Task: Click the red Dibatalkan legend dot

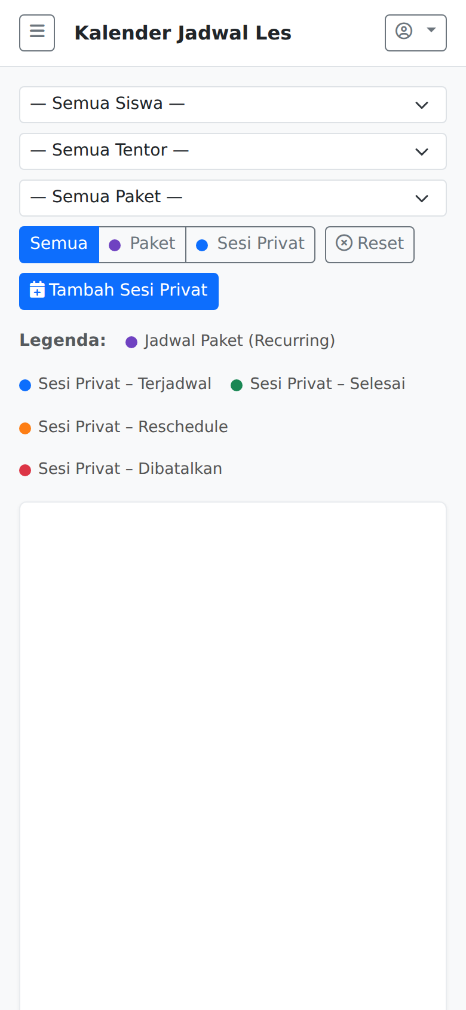Action: pos(25,470)
